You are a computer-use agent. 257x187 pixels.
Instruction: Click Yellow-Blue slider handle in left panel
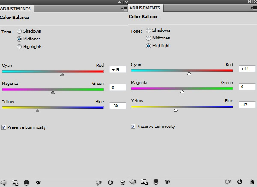point(37,111)
